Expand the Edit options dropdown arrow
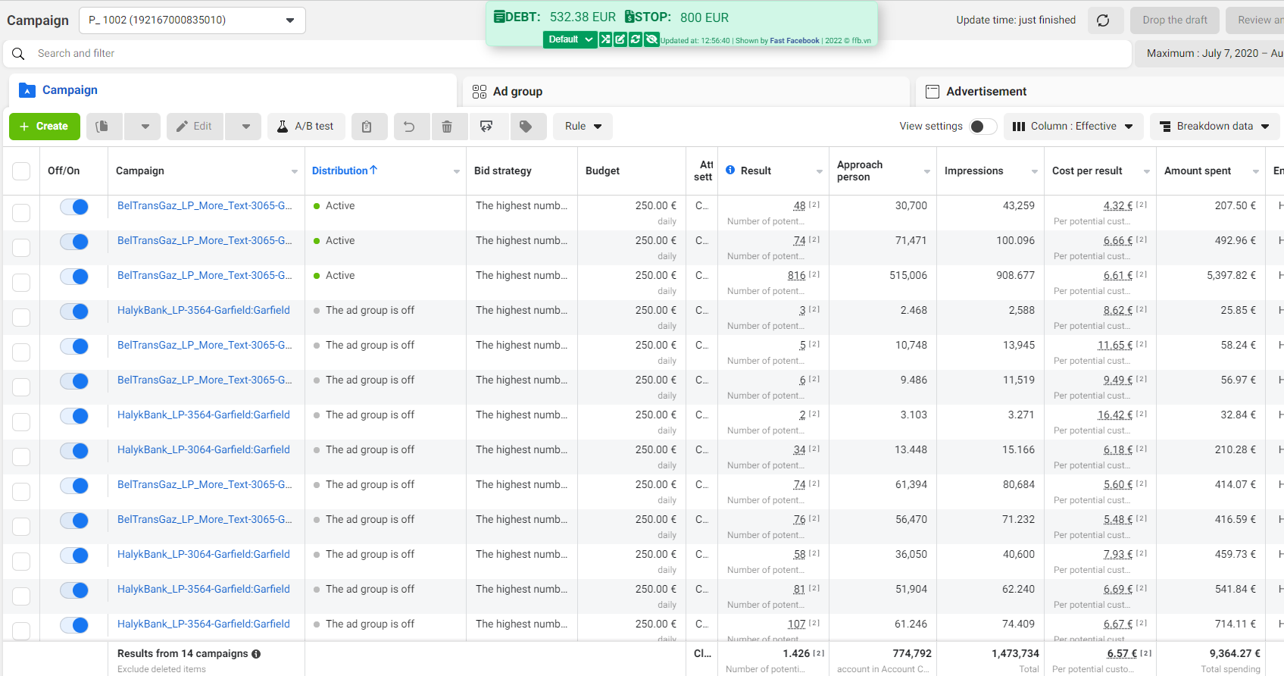The width and height of the screenshot is (1284, 676). 245,127
